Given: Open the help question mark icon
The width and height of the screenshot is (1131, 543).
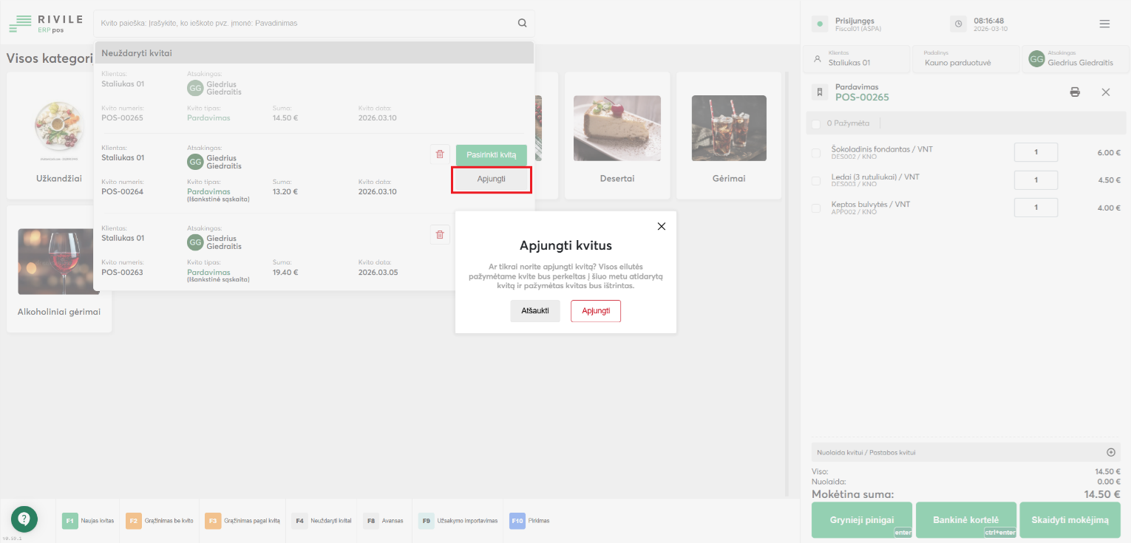Looking at the screenshot, I should point(24,519).
